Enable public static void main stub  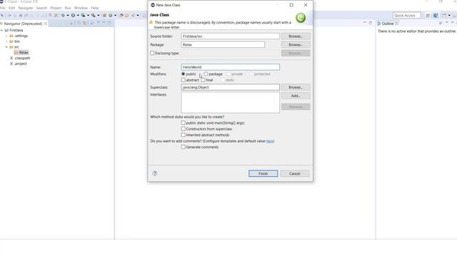point(184,123)
